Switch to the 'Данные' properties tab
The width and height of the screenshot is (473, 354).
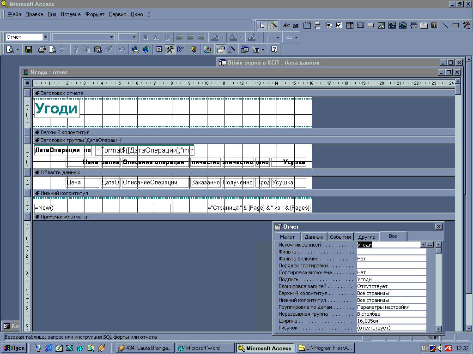pos(314,236)
